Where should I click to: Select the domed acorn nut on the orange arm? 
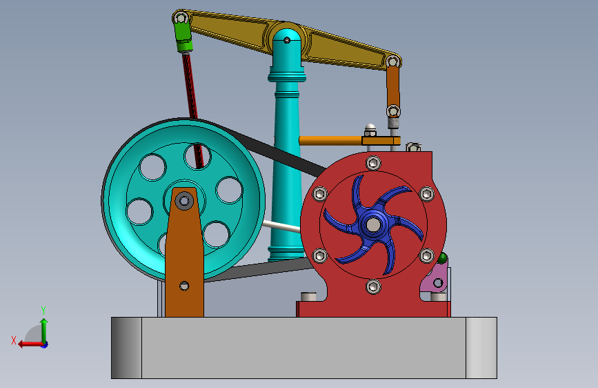click(x=370, y=130)
